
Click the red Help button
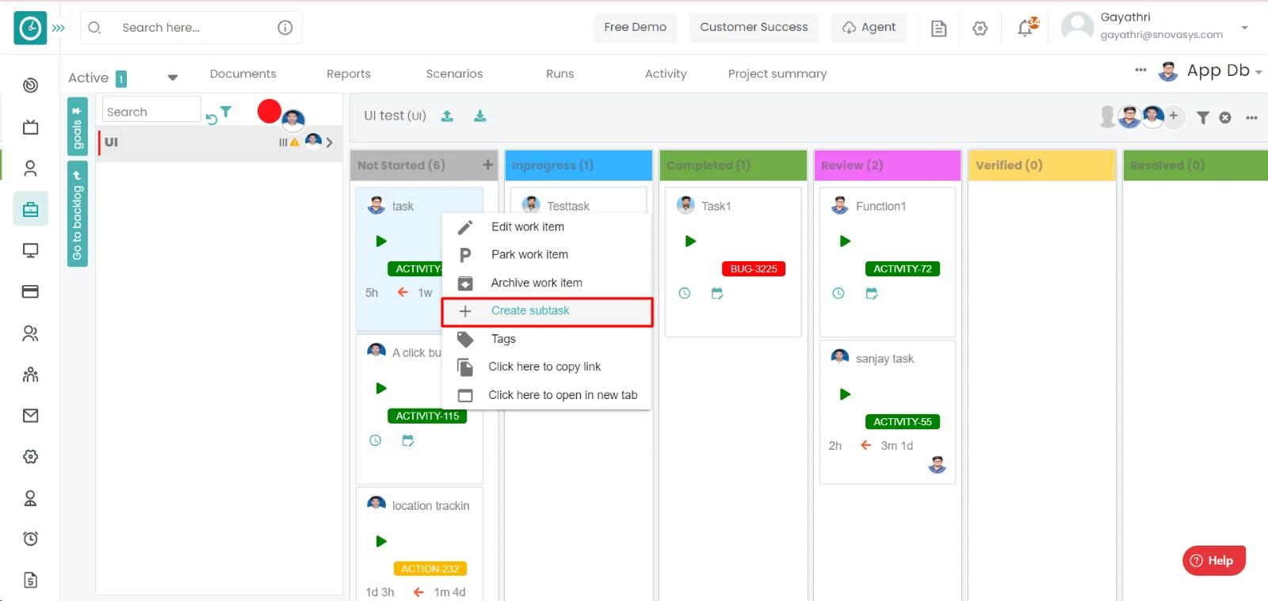coord(1213,561)
